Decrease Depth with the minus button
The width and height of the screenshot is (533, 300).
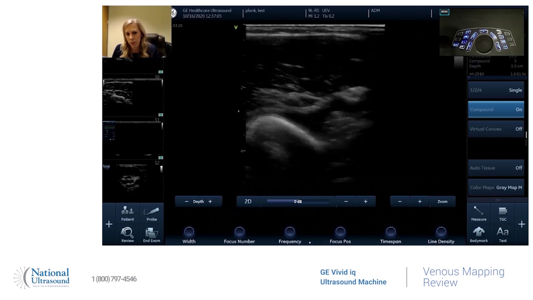187,202
